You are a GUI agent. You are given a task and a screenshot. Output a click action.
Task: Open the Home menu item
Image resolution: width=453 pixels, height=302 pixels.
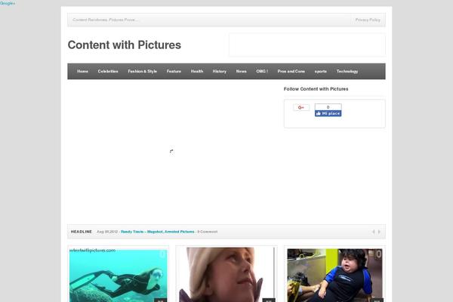point(82,71)
